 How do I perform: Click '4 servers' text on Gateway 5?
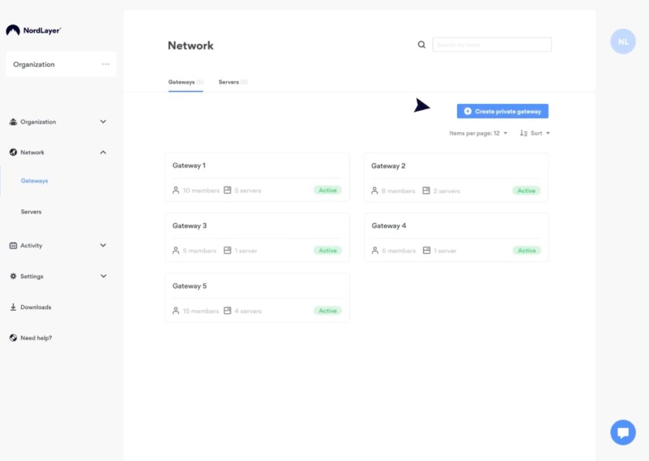[248, 311]
